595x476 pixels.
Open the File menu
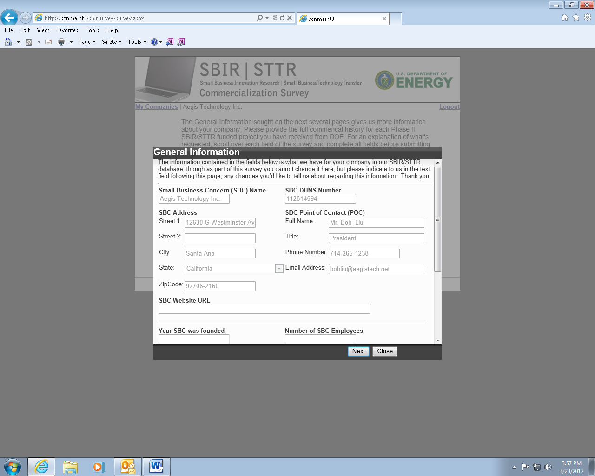pos(9,30)
